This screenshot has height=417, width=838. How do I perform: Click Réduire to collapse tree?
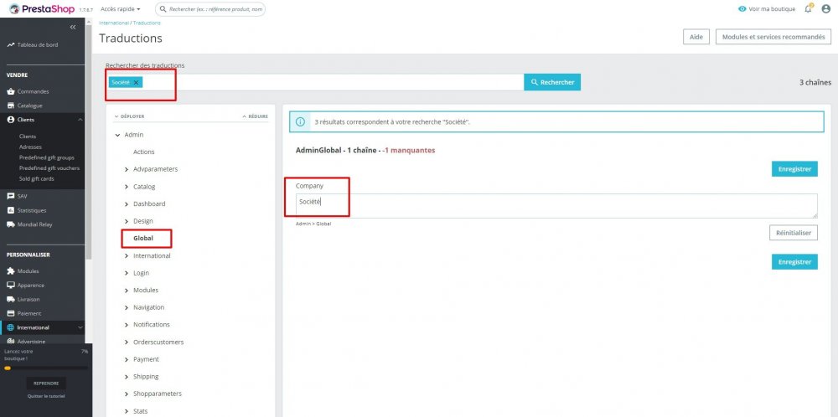point(256,116)
